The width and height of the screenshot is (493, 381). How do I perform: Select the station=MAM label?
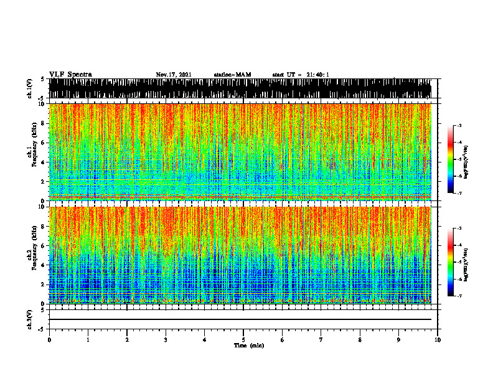232,75
